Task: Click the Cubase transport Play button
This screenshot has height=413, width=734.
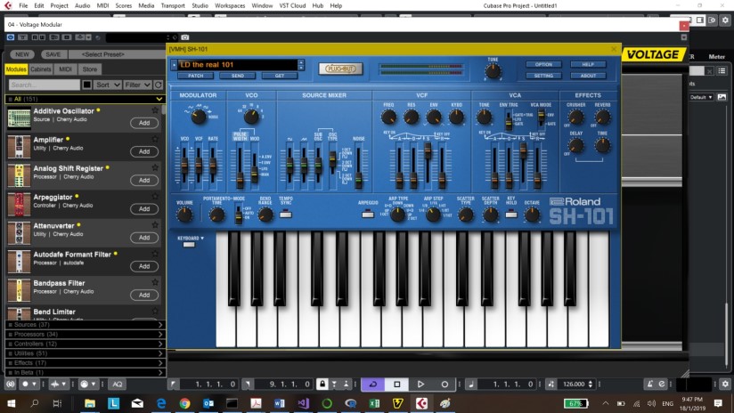Action: 420,384
